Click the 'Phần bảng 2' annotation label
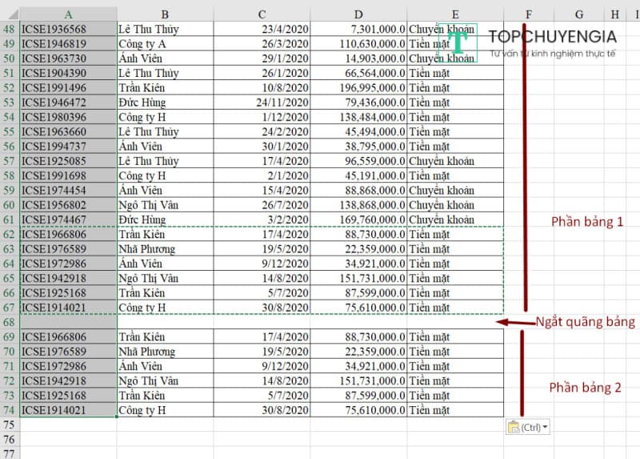The width and height of the screenshot is (640, 459). point(585,388)
